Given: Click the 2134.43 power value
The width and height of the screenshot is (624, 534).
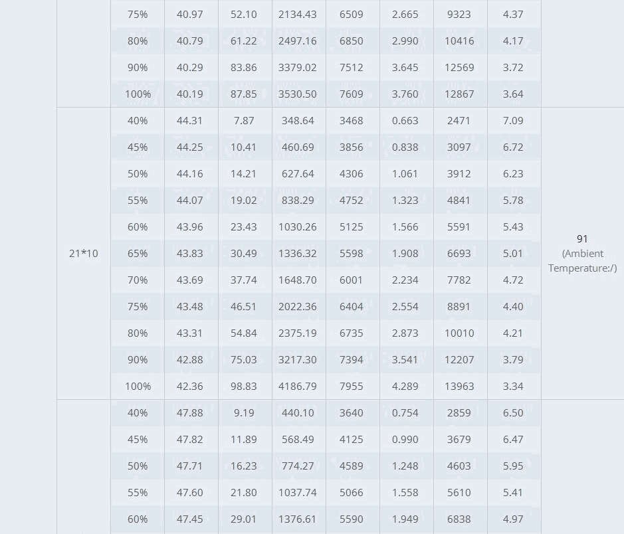Looking at the screenshot, I should pyautogui.click(x=298, y=15).
